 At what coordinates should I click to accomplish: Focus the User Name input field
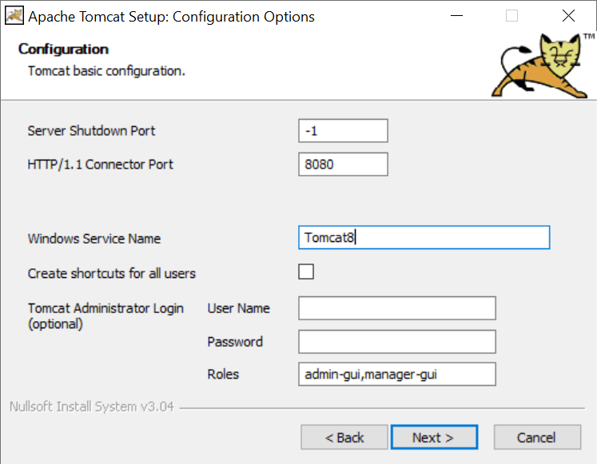pyautogui.click(x=397, y=308)
